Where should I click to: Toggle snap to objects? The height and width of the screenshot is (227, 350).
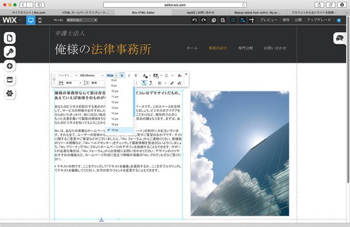(x=243, y=20)
